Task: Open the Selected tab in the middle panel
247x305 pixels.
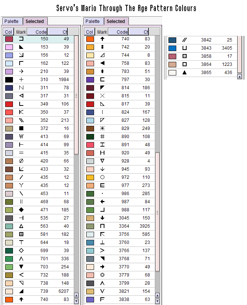Action: pos(116,21)
